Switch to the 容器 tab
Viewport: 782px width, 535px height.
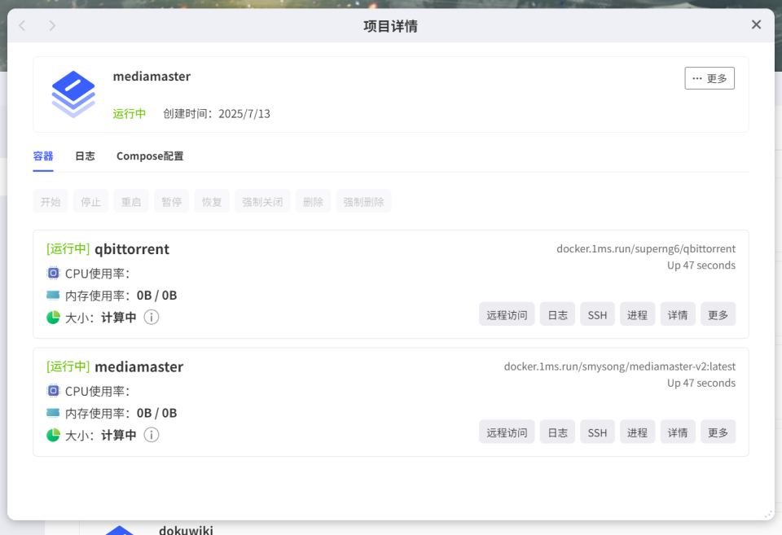(43, 156)
